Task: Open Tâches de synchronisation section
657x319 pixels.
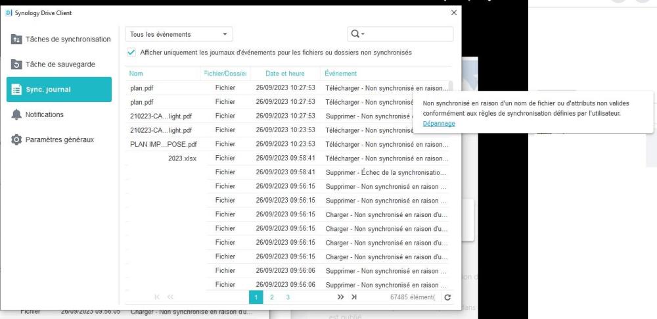Action: (x=59, y=39)
